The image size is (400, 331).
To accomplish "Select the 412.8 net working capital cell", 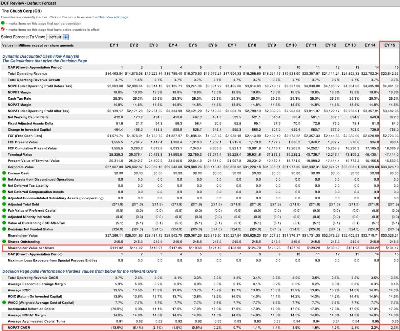I will point(118,117).
